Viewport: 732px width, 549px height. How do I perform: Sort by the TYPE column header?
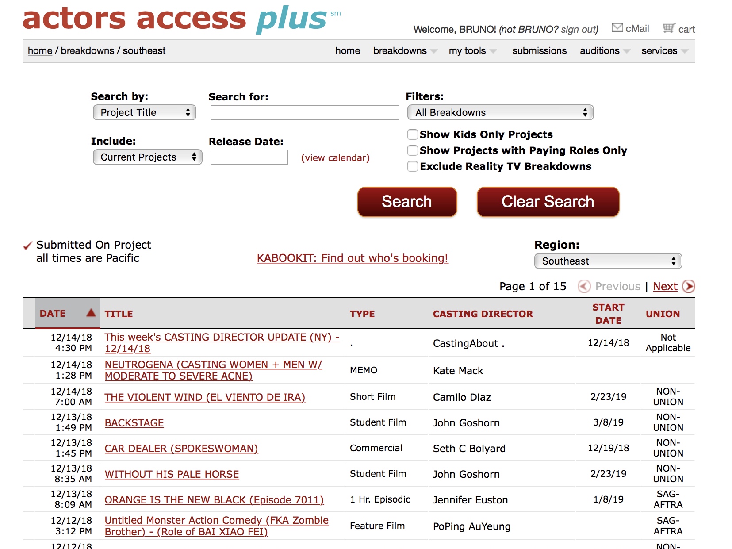pos(362,314)
